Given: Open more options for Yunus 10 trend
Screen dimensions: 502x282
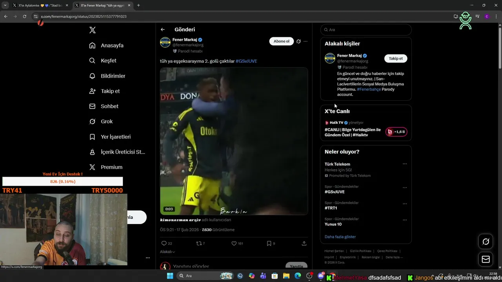Looking at the screenshot, I should point(405,220).
